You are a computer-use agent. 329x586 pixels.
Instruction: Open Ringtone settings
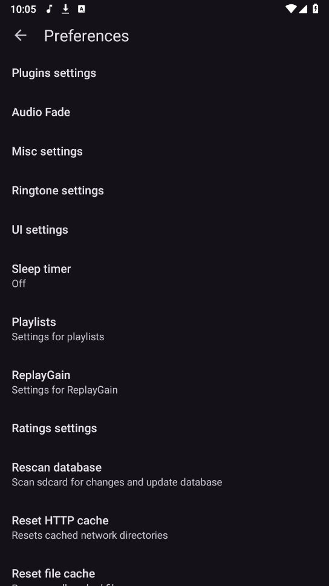tap(164, 191)
